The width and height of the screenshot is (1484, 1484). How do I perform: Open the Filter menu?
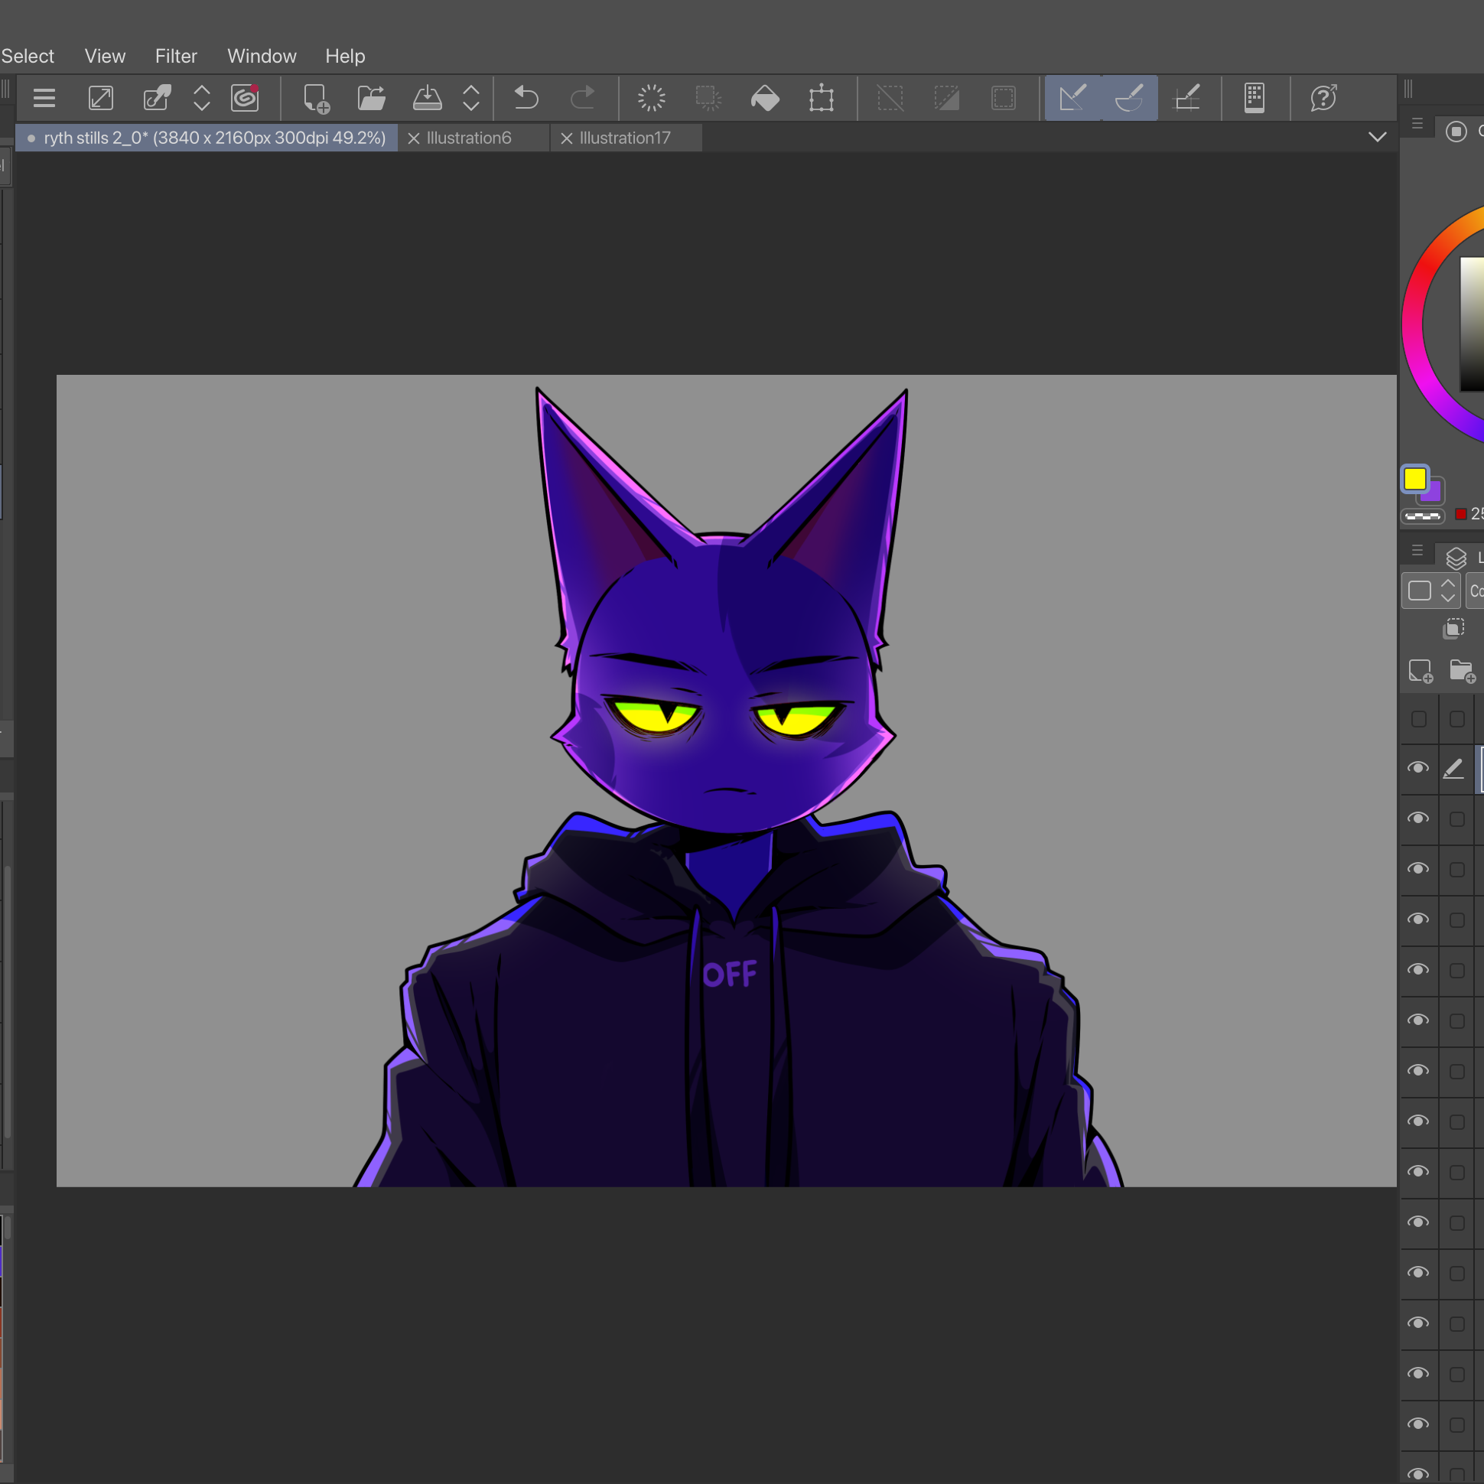tap(176, 56)
